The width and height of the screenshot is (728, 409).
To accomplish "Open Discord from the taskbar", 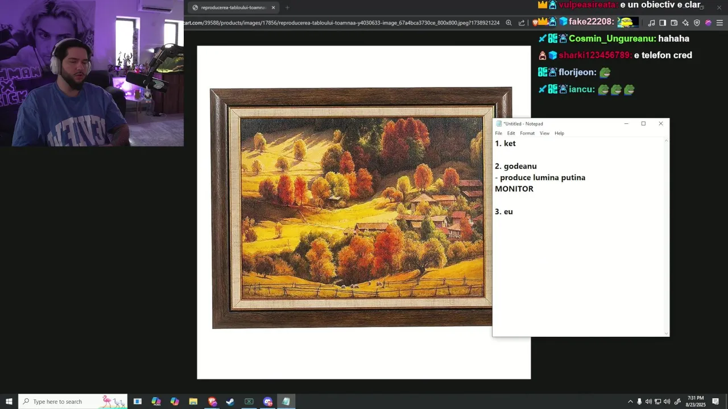I will (268, 402).
